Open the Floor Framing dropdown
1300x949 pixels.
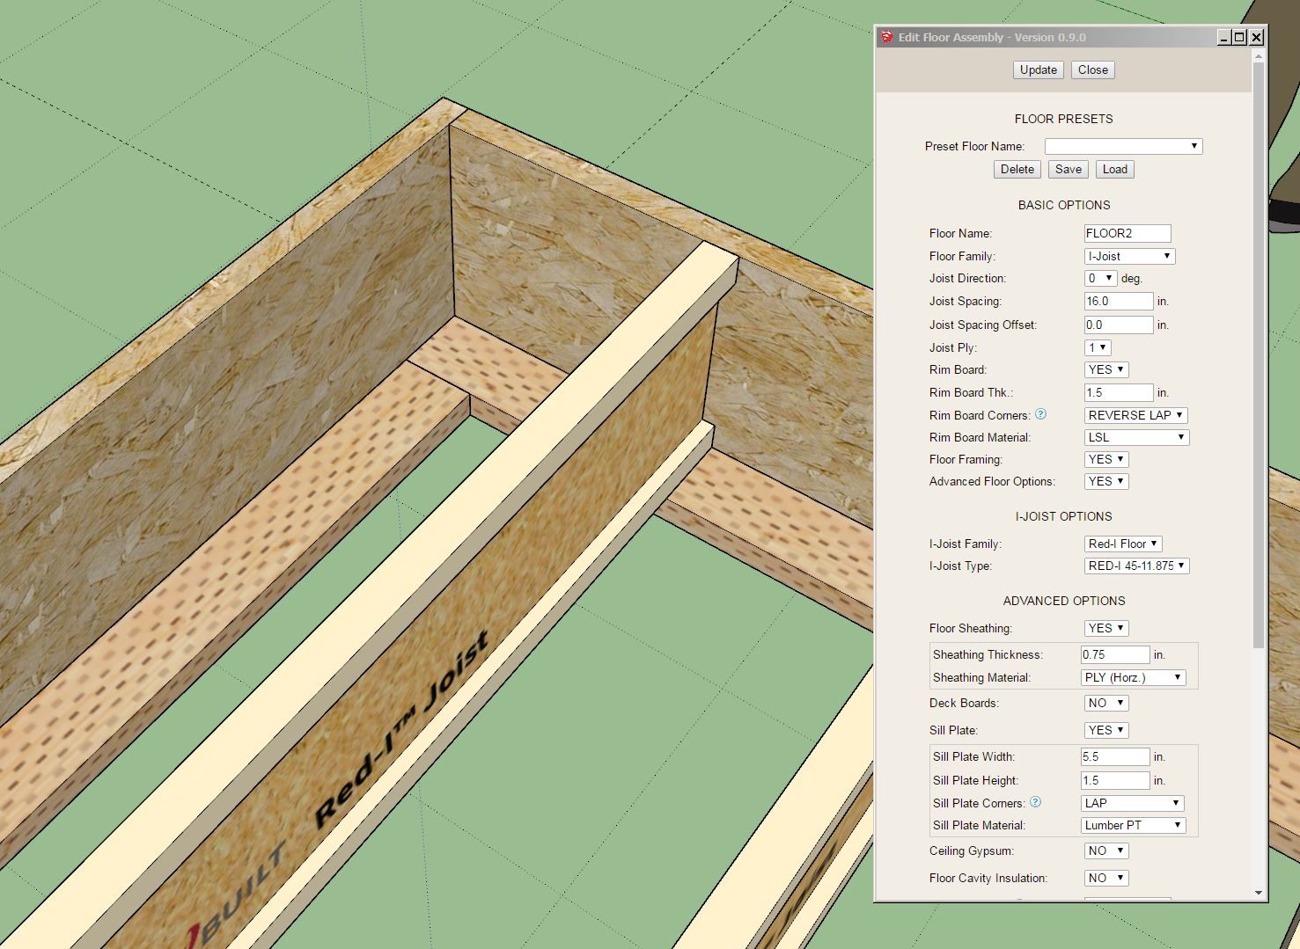[x=1106, y=459]
